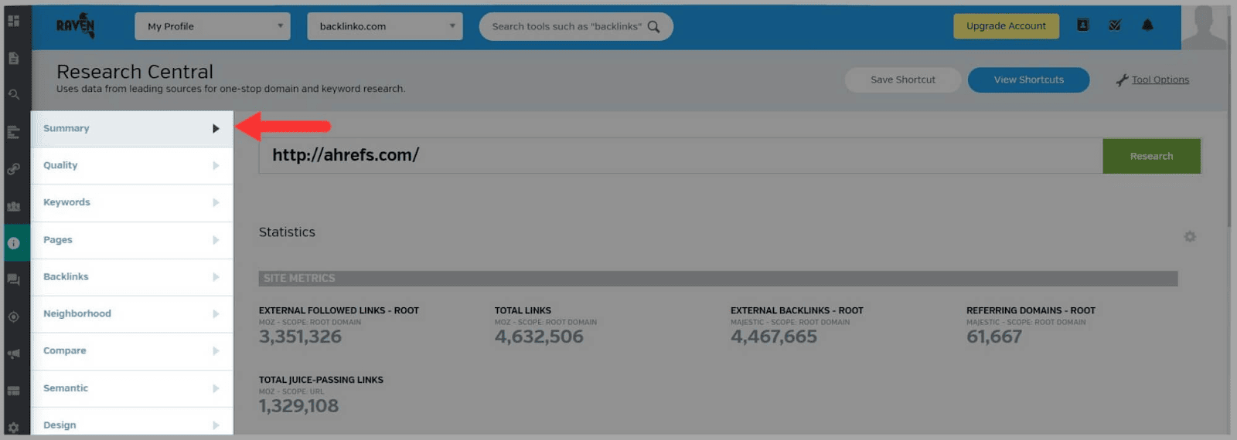Choose Neighborhood from the side menu
Viewport: 1237px width, 440px height.
(77, 313)
